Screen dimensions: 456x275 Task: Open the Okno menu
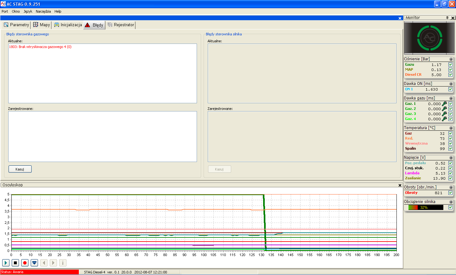pos(16,11)
